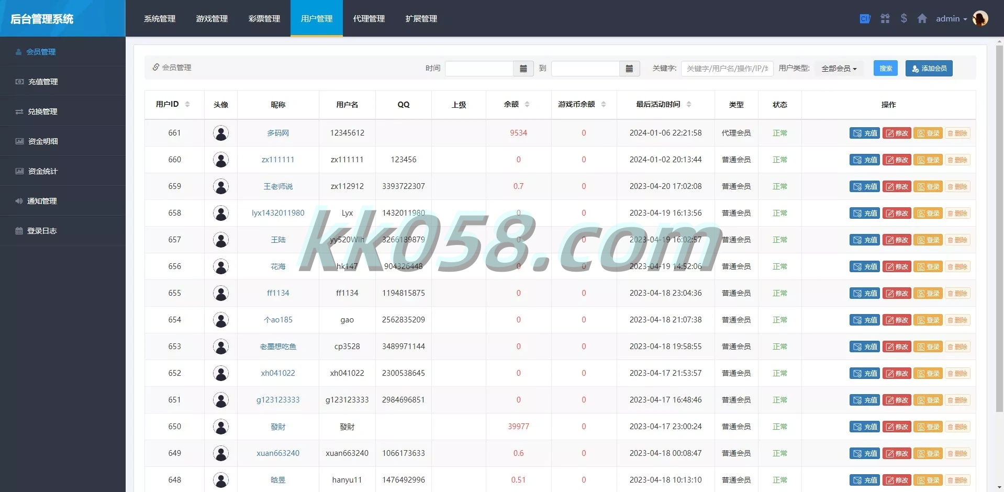Go to home via the house icon
The image size is (1004, 492).
point(922,19)
